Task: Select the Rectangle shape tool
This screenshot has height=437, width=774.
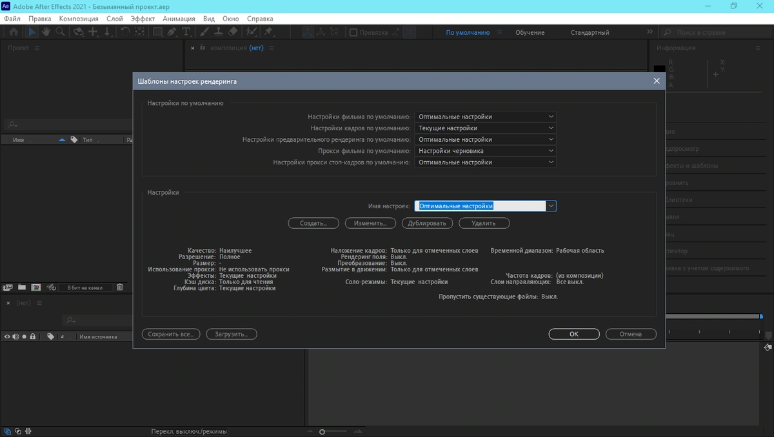Action: pos(157,32)
